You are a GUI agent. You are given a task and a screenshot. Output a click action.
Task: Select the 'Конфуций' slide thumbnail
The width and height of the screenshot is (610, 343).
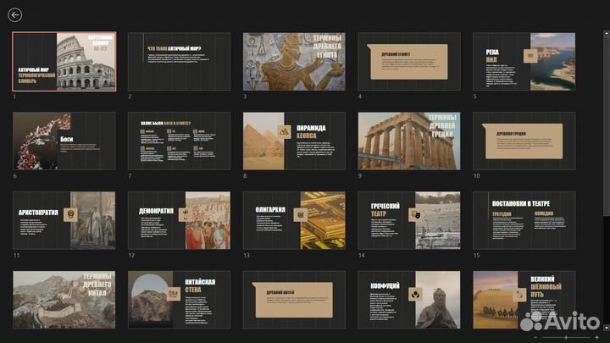(x=409, y=300)
